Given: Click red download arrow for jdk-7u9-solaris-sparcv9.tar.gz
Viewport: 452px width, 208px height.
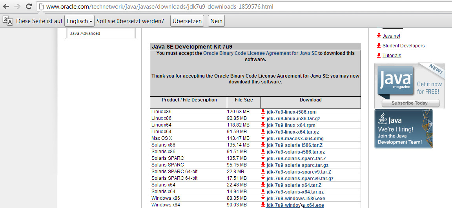Looking at the screenshot, I should pyautogui.click(x=263, y=178).
